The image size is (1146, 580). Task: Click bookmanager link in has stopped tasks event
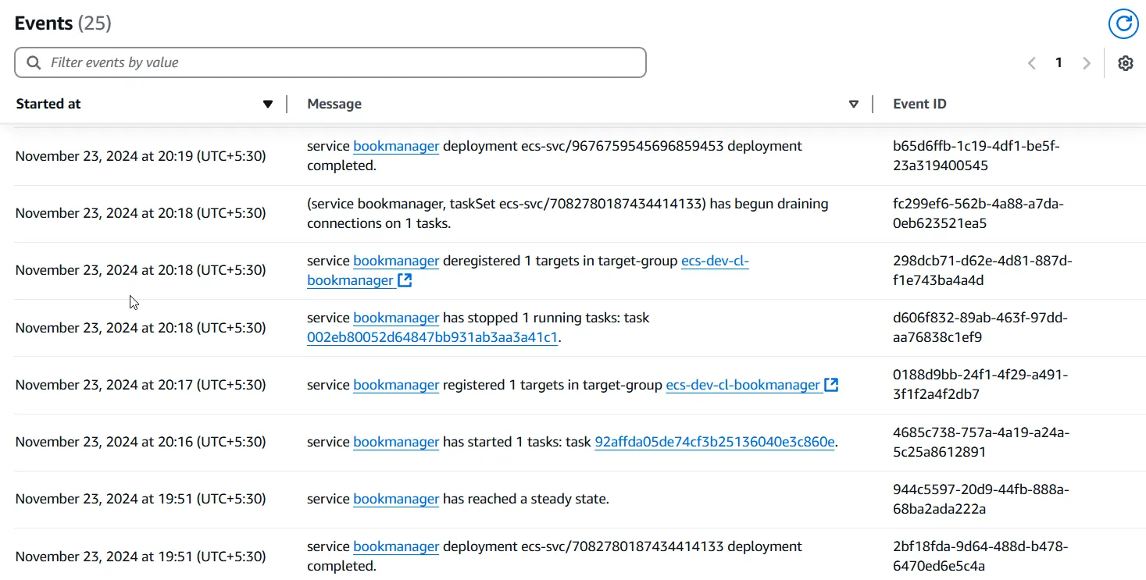[x=396, y=318]
